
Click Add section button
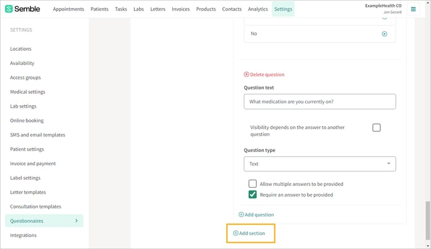click(x=249, y=233)
